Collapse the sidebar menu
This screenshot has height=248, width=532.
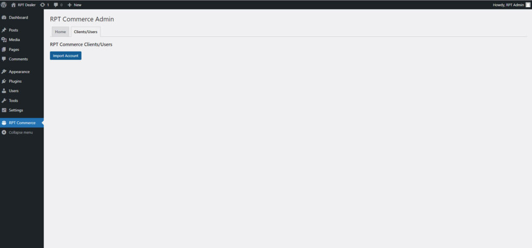click(x=17, y=132)
